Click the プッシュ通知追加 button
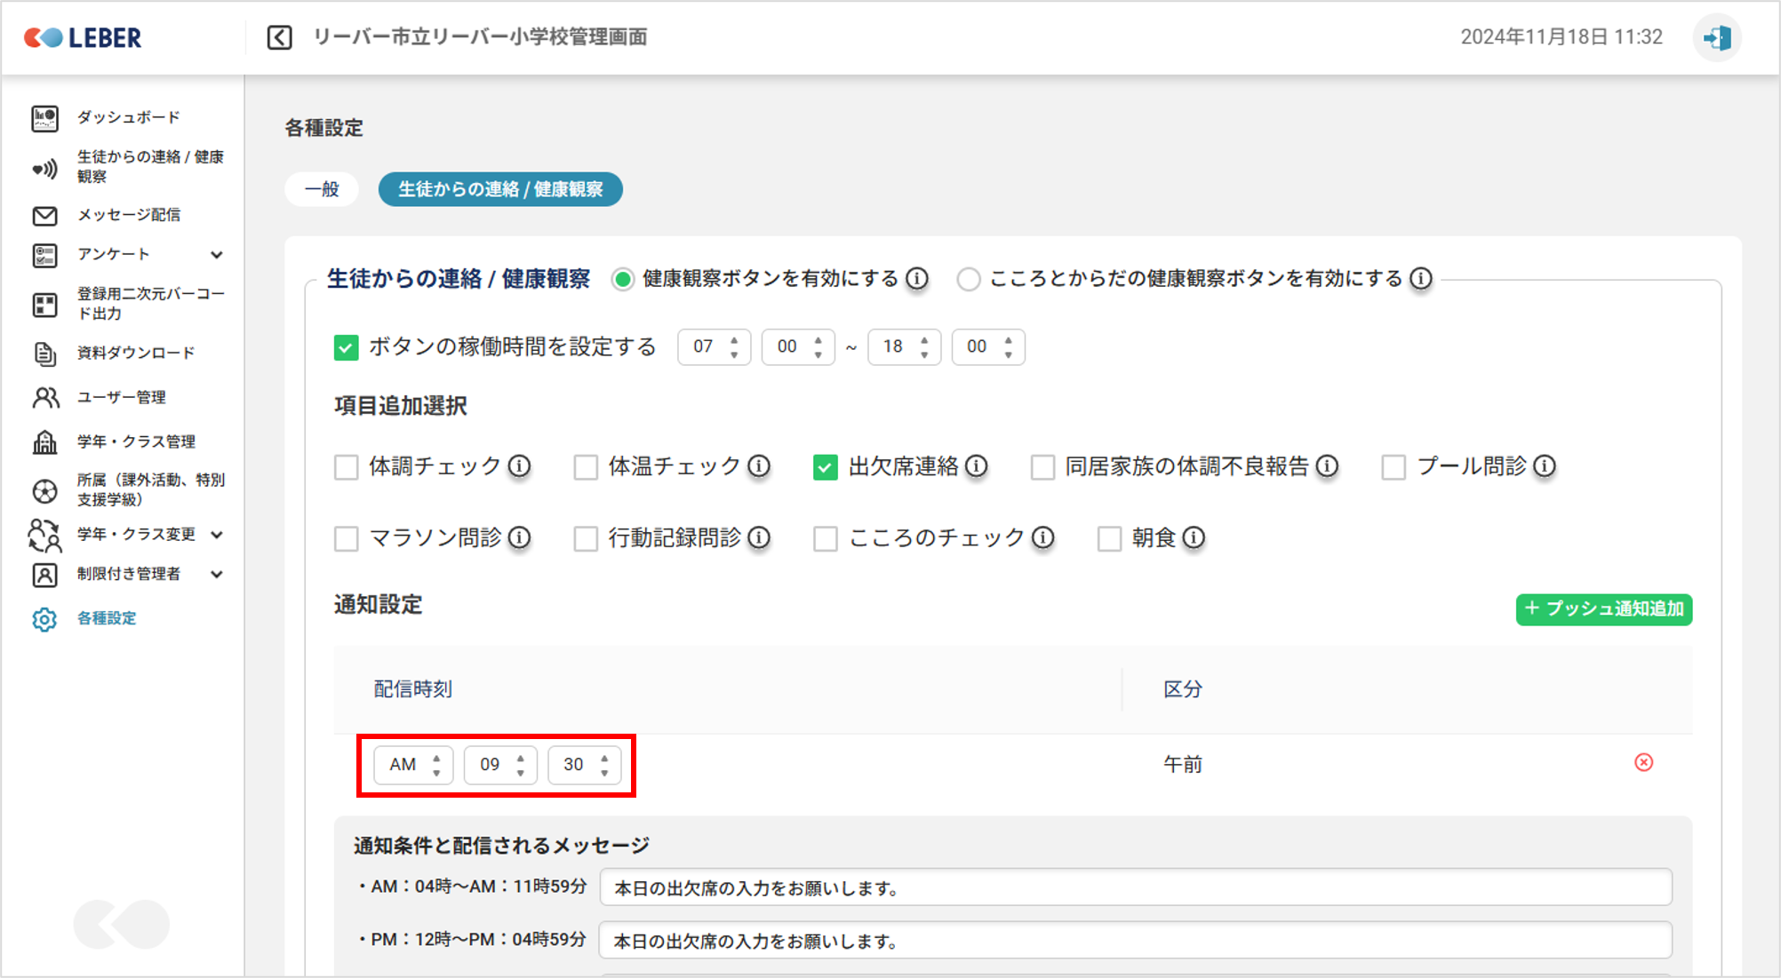This screenshot has height=978, width=1781. point(1603,609)
